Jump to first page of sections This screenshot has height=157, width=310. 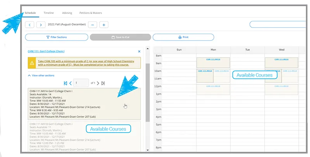pyautogui.click(x=65, y=83)
